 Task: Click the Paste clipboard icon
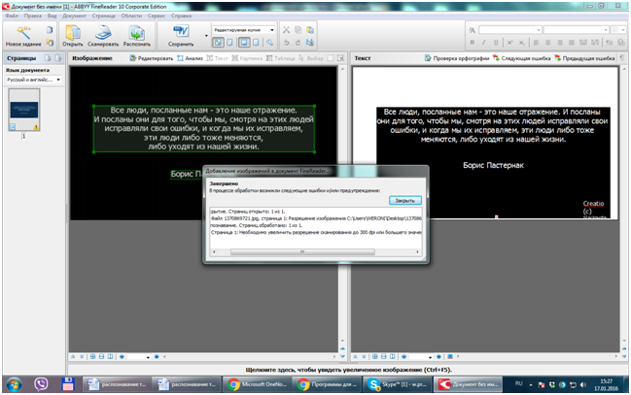tap(310, 30)
